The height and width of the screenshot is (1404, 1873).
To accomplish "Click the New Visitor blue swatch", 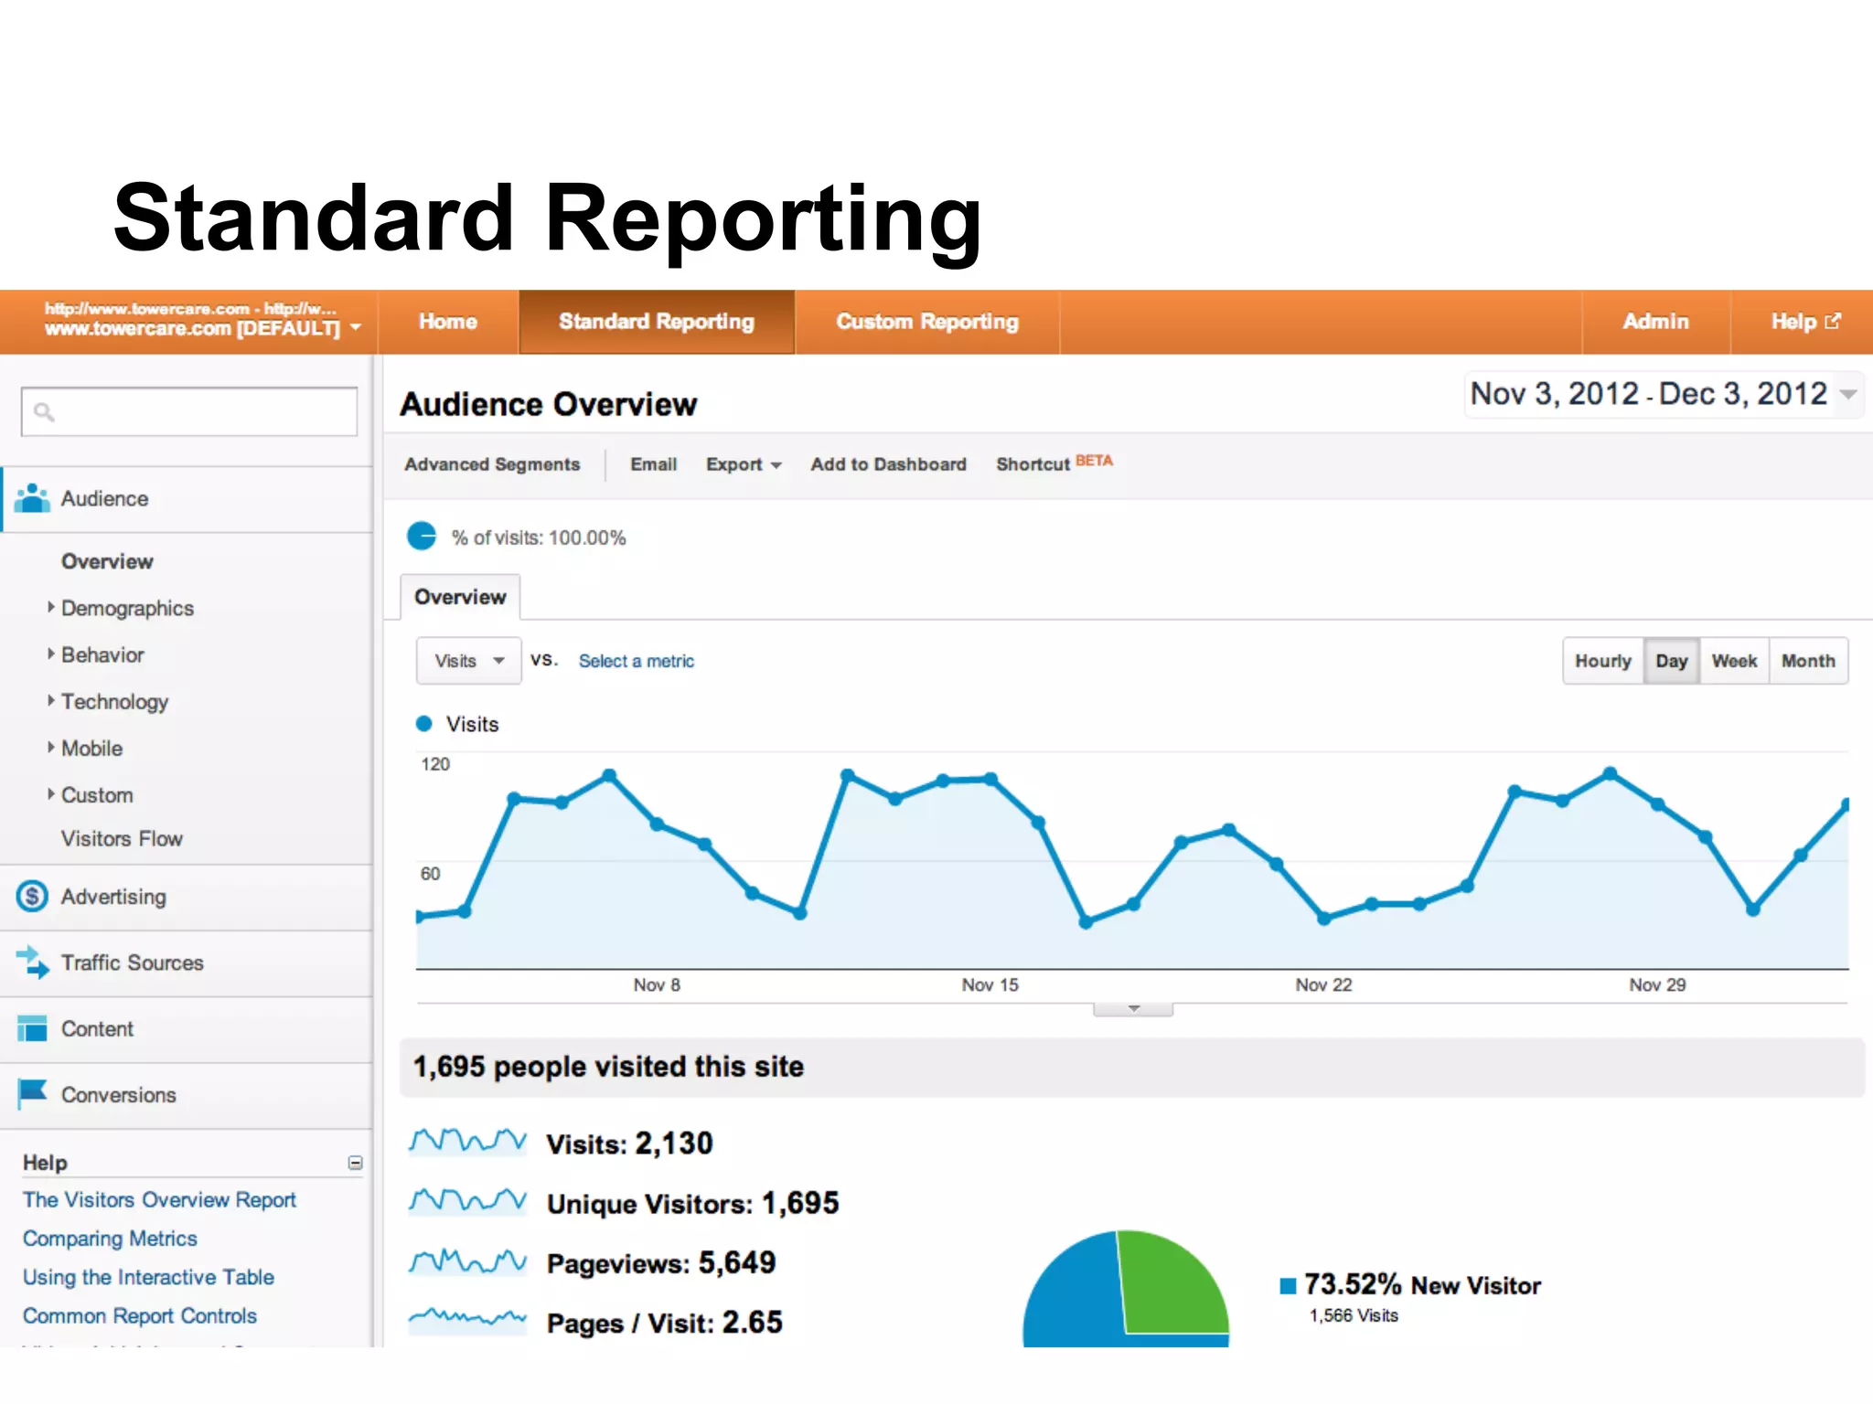I will 1288,1286.
